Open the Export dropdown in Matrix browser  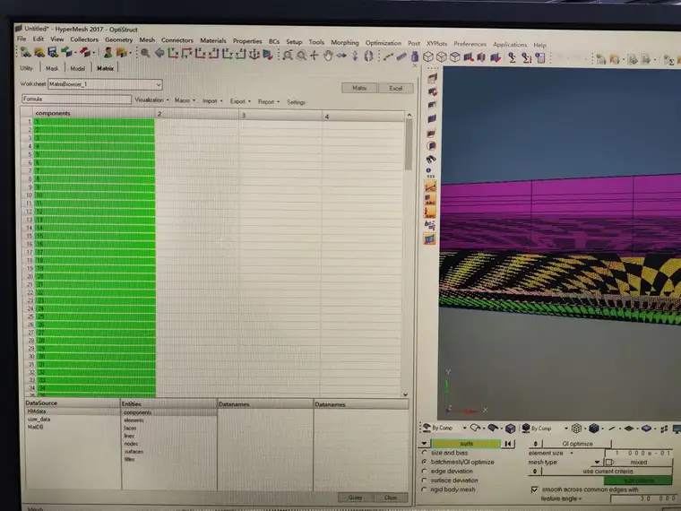(240, 101)
